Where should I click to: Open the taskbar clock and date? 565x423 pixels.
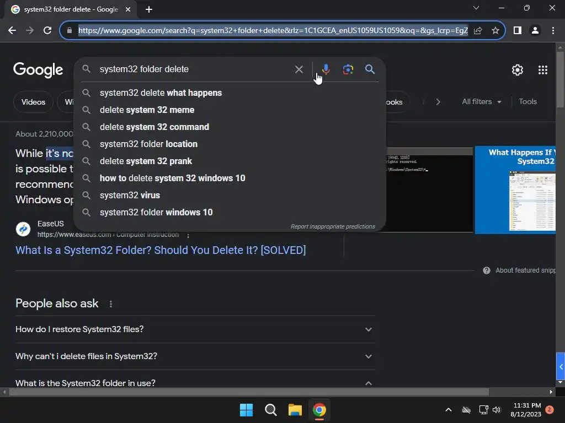coord(526,410)
